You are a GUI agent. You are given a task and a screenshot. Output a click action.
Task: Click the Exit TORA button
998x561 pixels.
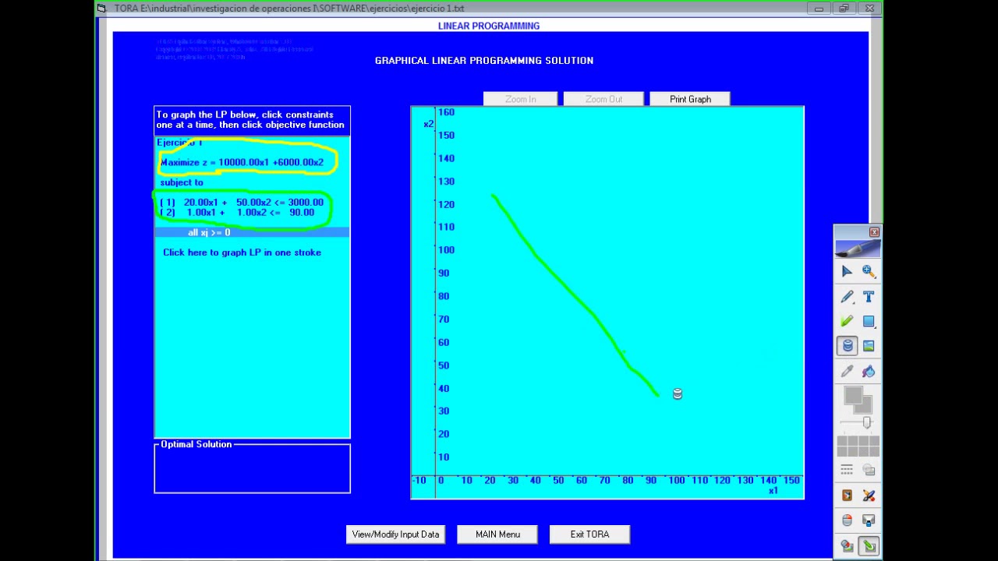click(x=589, y=534)
